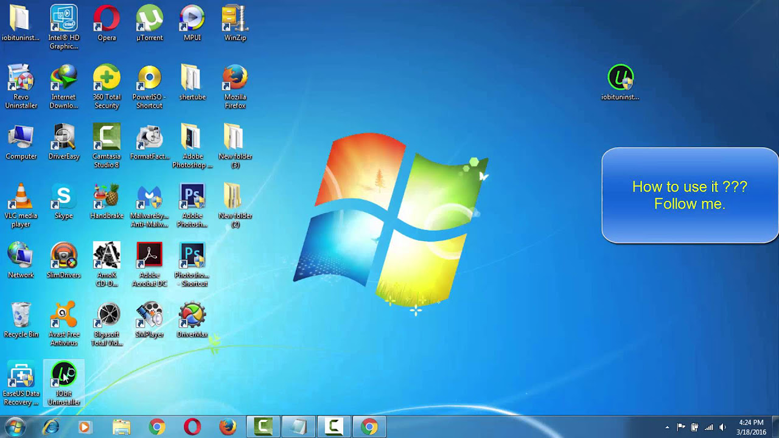Select the Adobe Acrobat DC icon

(x=149, y=265)
